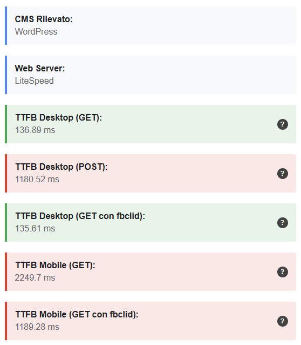Click blue left border of Web Server card
The image size is (301, 345).
tap(6, 75)
